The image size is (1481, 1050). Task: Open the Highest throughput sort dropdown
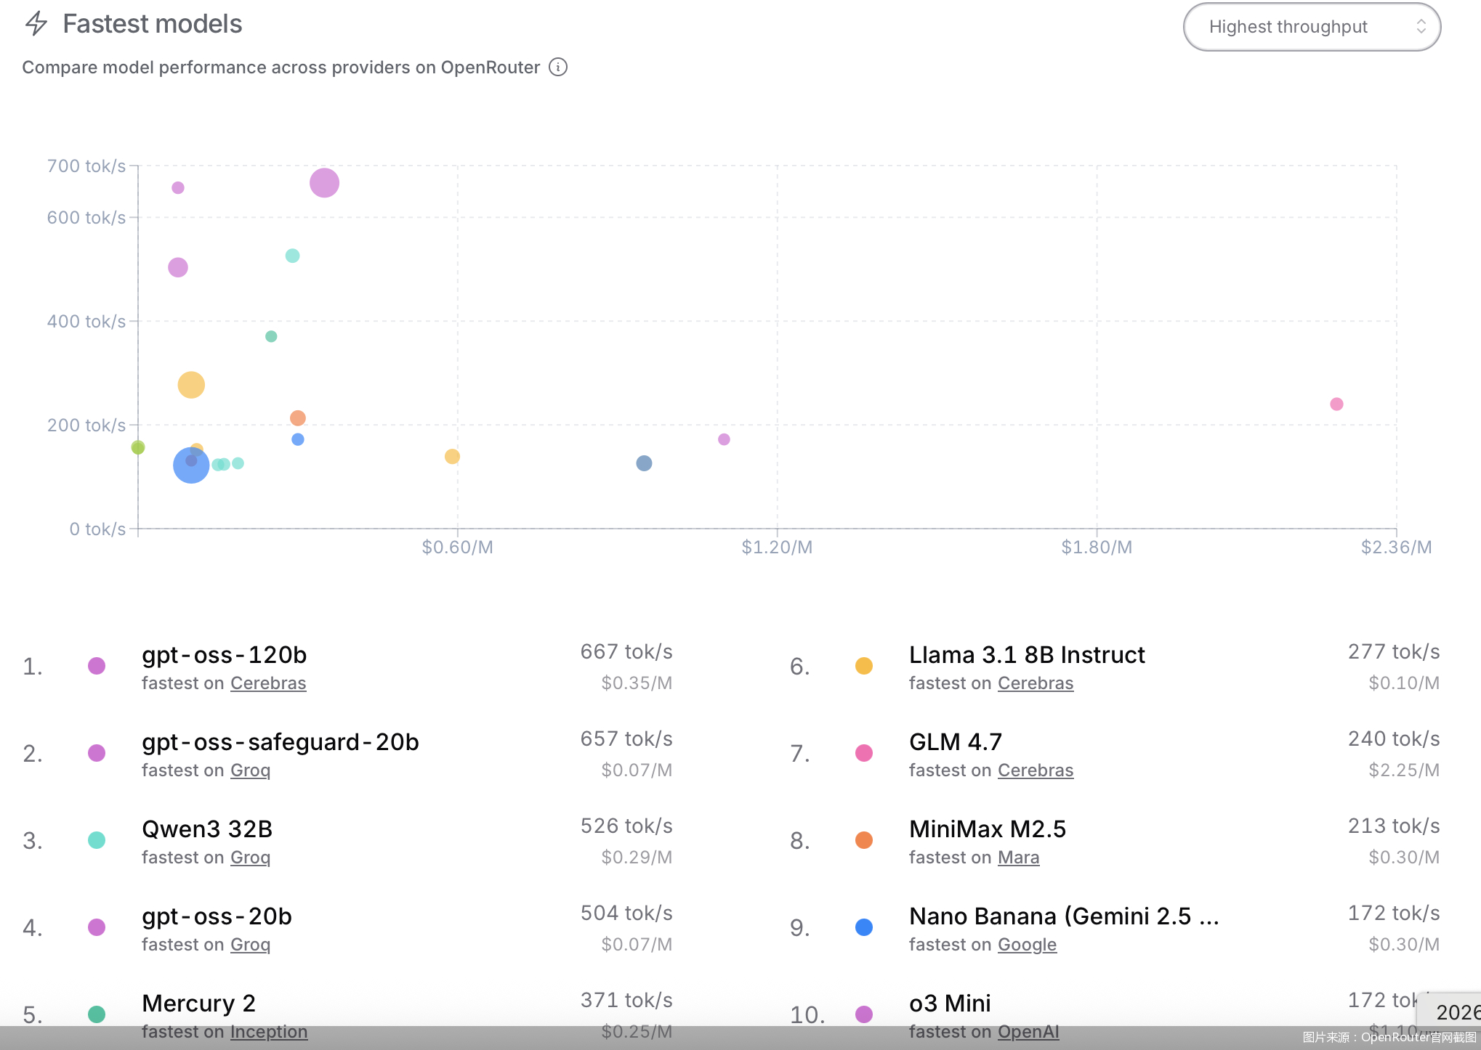point(1312,27)
